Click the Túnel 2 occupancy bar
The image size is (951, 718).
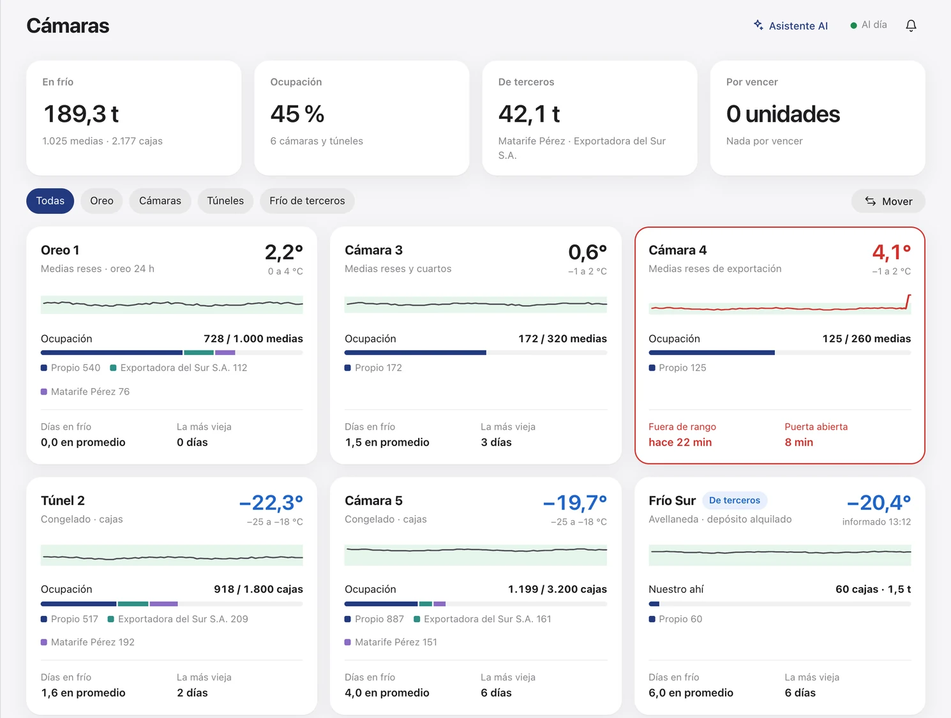coord(172,603)
